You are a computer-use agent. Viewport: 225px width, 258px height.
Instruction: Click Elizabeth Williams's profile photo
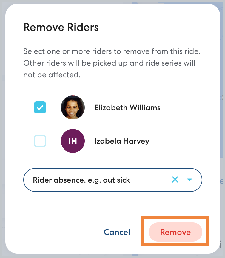tap(73, 107)
